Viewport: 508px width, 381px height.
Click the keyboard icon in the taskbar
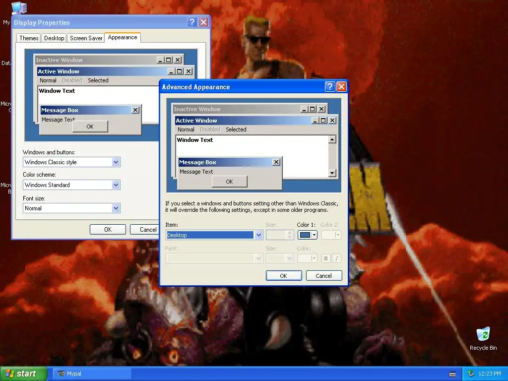pos(452,374)
